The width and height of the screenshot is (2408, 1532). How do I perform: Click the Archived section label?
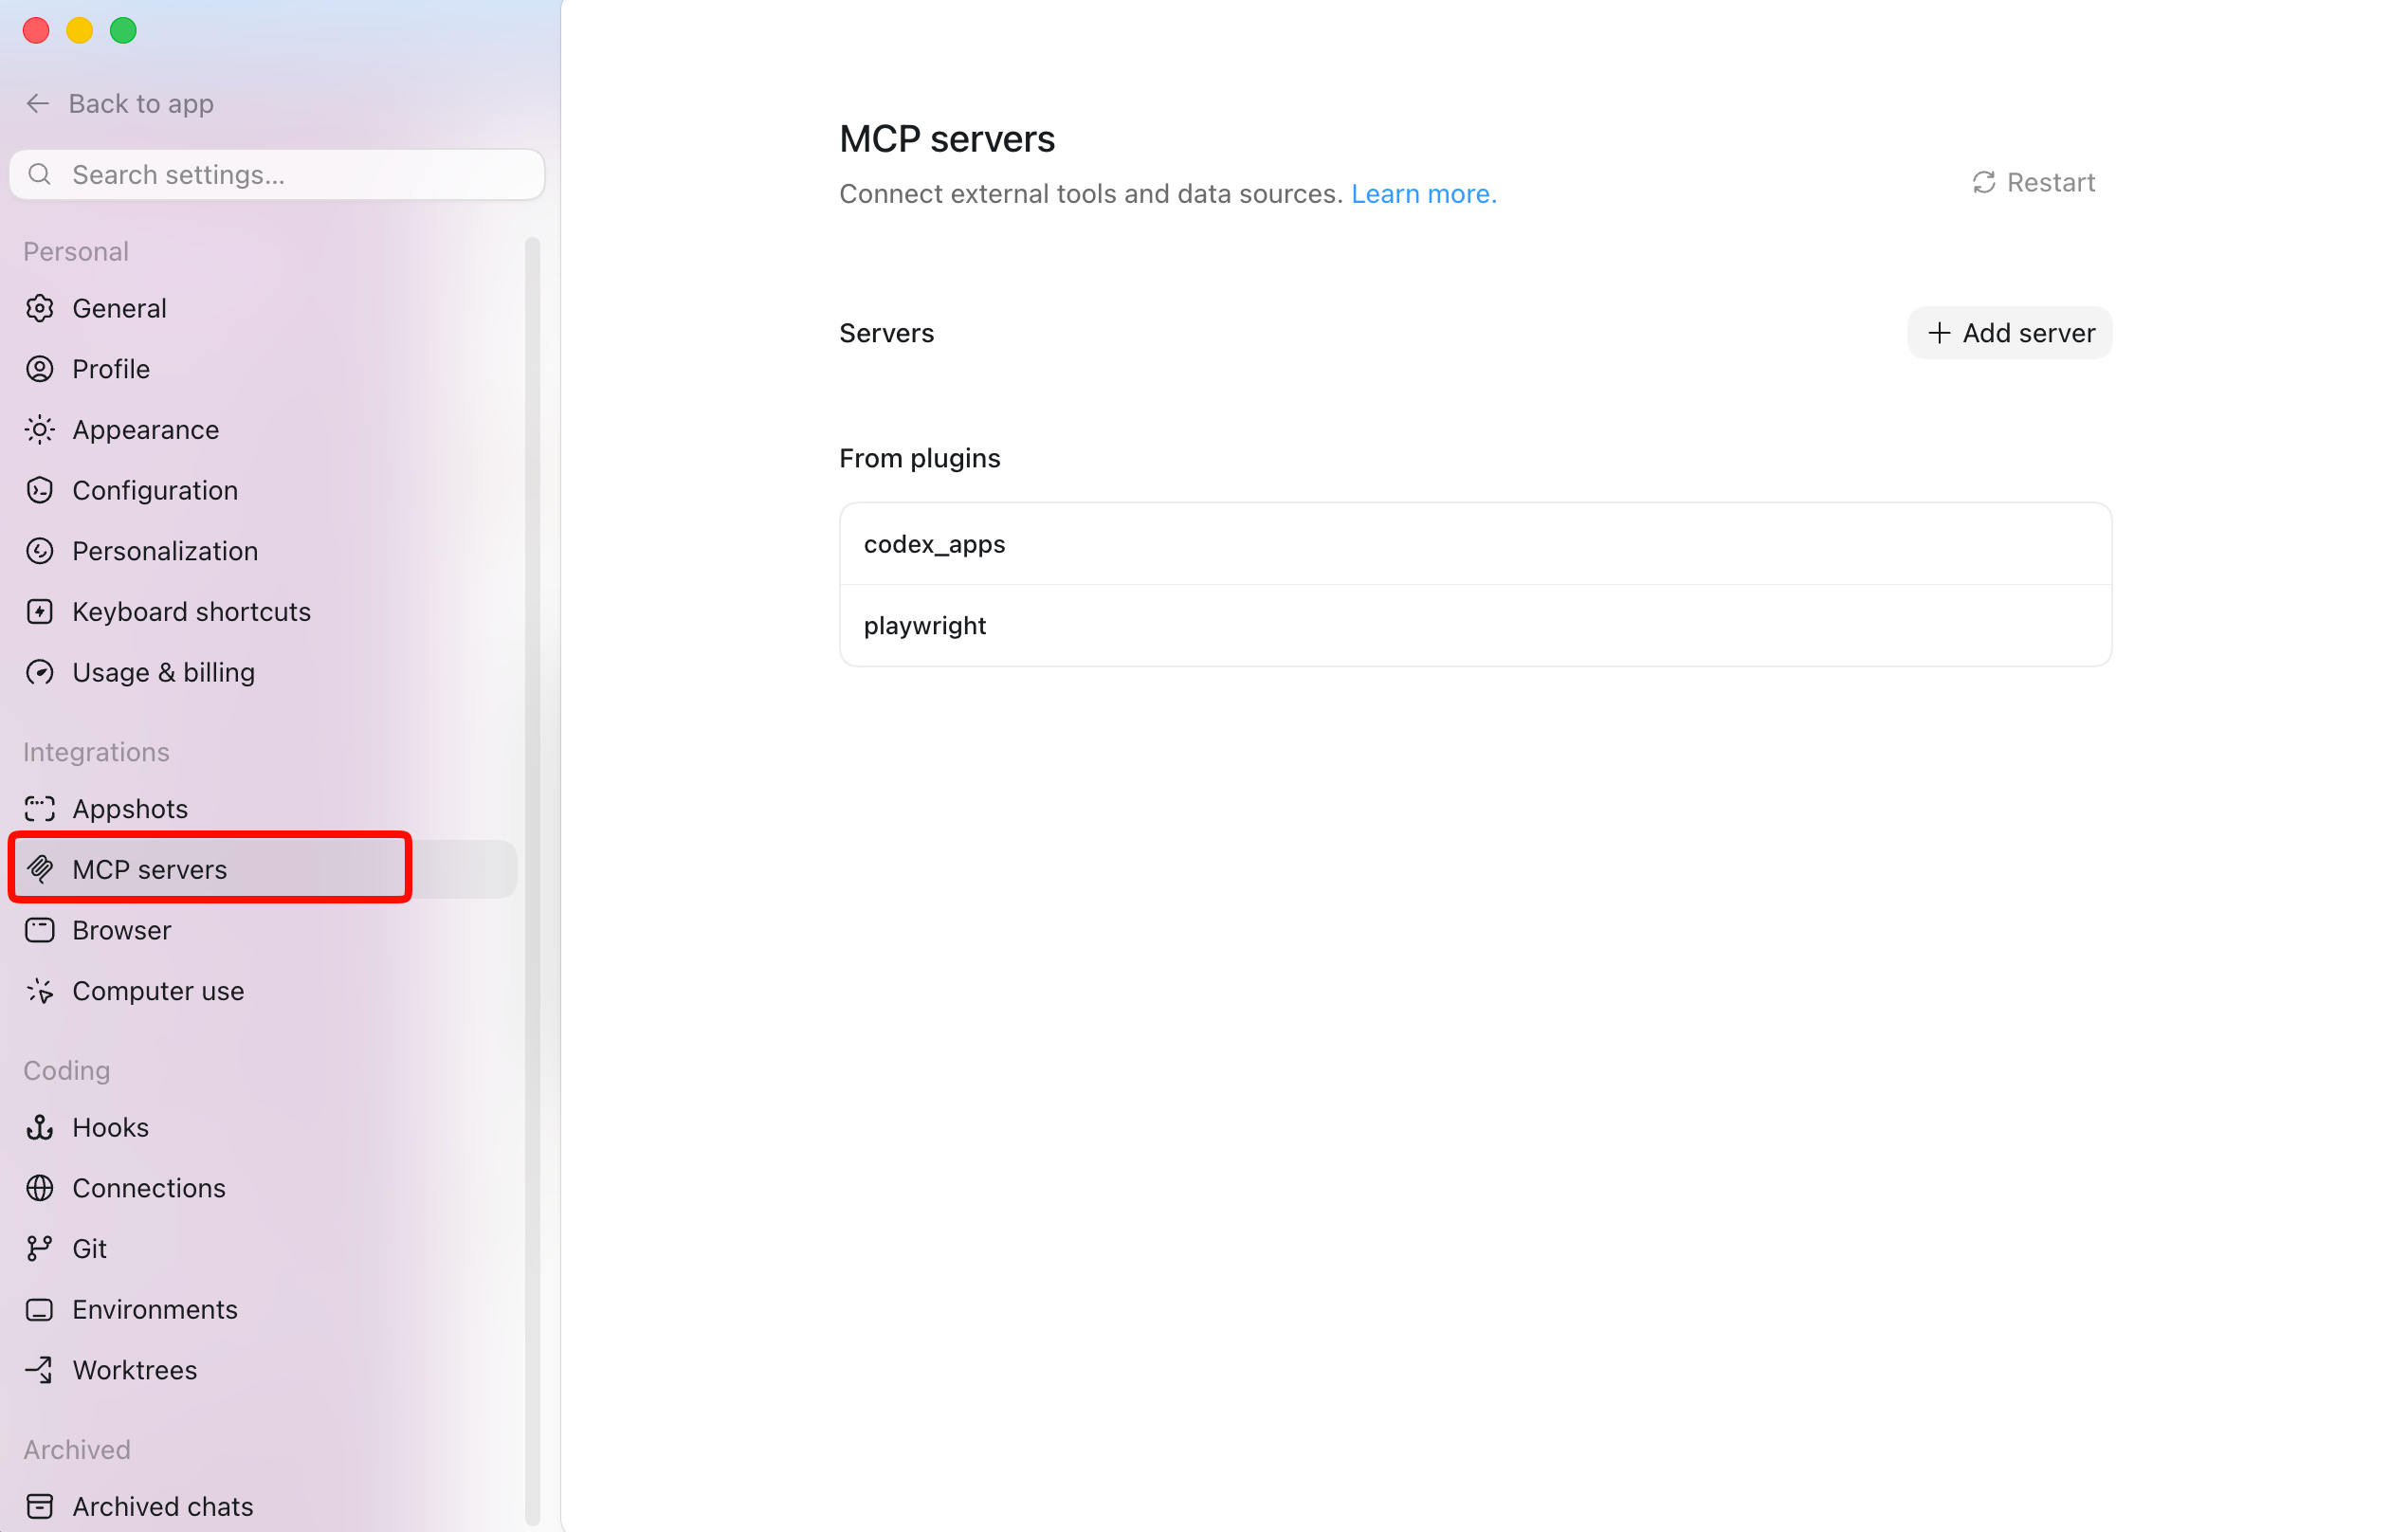77,1450
